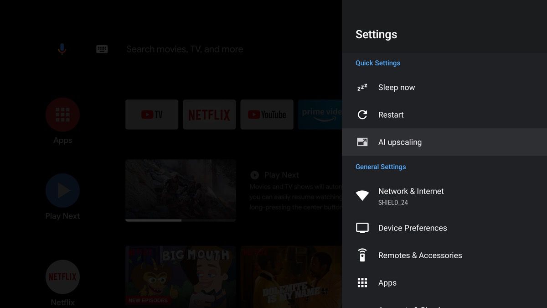
Task: Click the search movies and TV field
Action: point(185,49)
